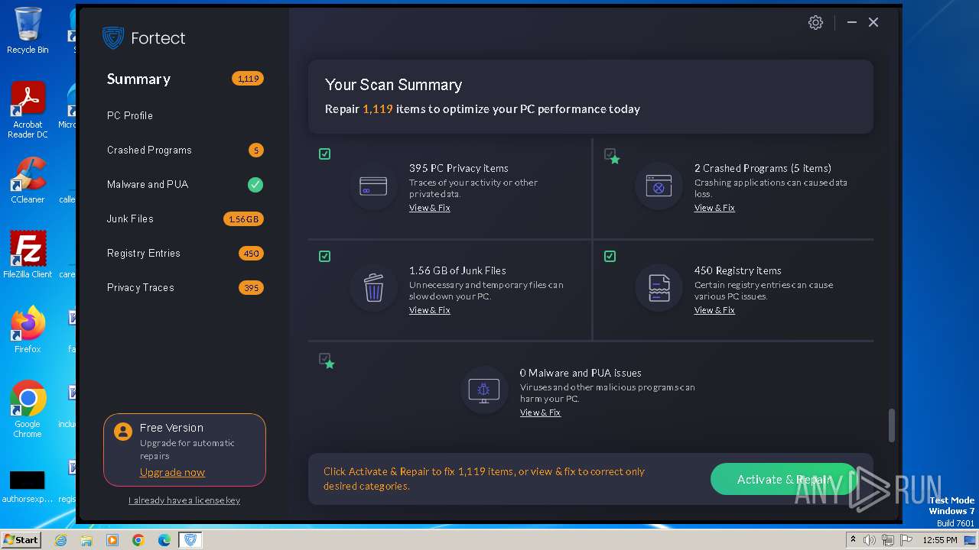This screenshot has width=979, height=550.
Task: Open authorsexp file on desktop
Action: pyautogui.click(x=28, y=487)
